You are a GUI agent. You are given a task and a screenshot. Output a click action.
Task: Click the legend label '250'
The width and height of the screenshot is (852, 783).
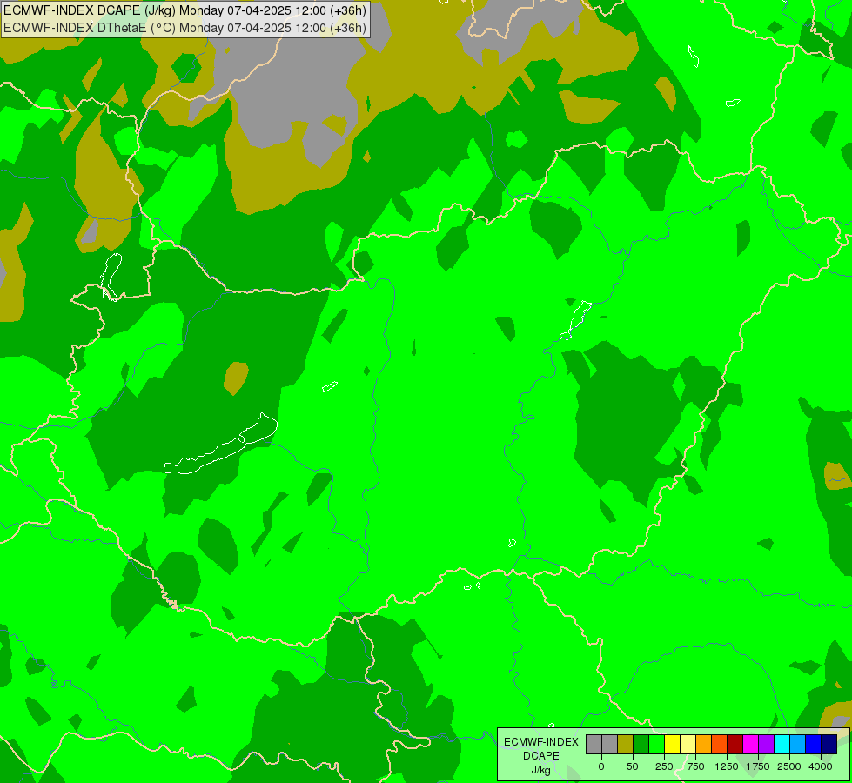pos(664,766)
